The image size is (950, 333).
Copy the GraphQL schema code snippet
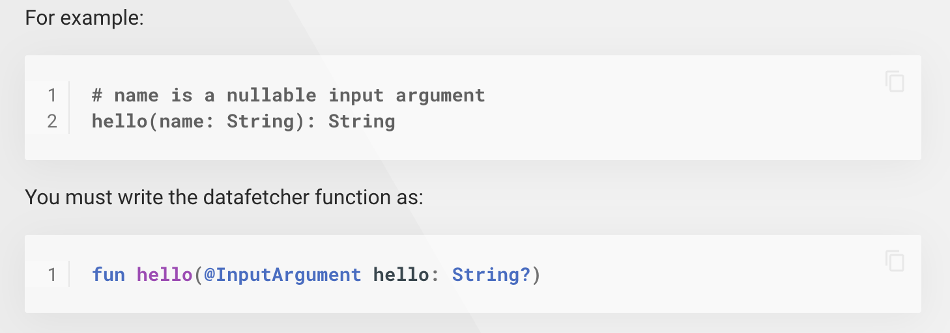coord(895,82)
